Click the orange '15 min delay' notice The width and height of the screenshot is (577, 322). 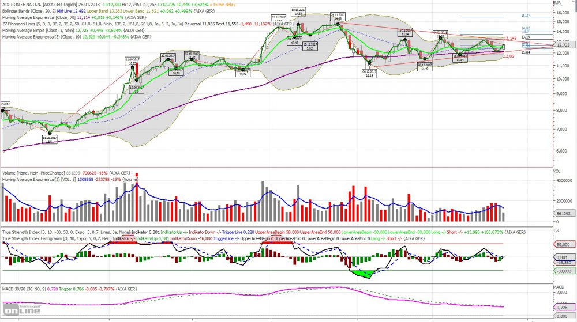pos(223,5)
